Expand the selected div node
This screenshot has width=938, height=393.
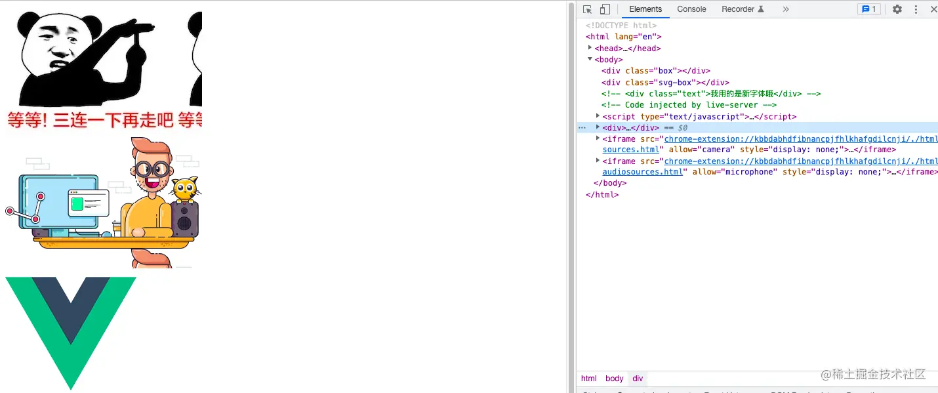(x=598, y=127)
